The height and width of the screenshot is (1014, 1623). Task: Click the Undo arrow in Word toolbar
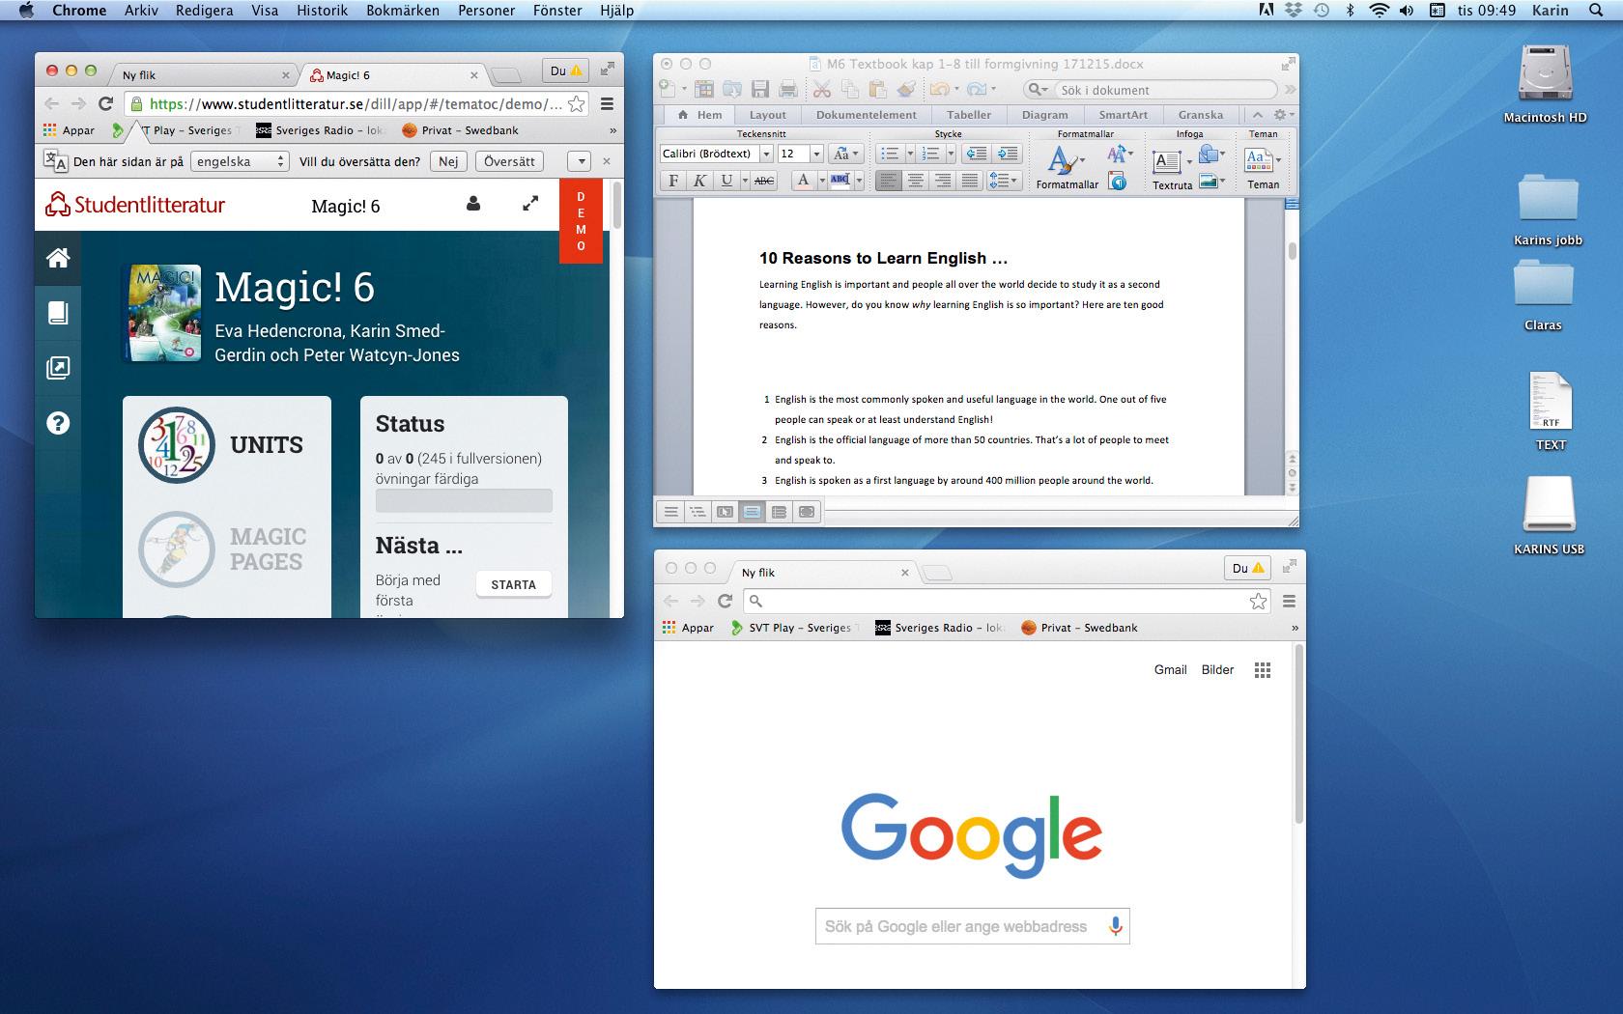939,90
